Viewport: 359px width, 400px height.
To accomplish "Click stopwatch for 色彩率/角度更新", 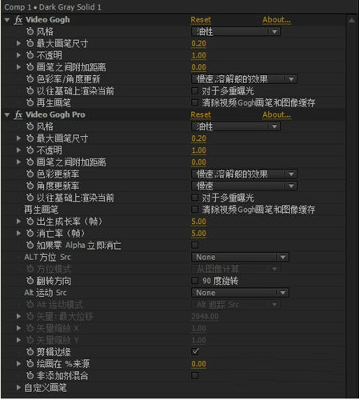I will [x=30, y=79].
